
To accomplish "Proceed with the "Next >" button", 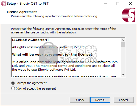I will click(100, 100).
